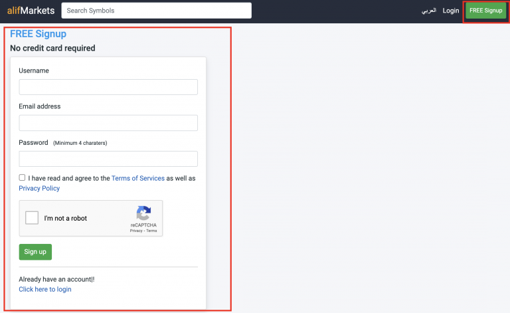Click the reCAPTCHA logo icon

point(143,214)
